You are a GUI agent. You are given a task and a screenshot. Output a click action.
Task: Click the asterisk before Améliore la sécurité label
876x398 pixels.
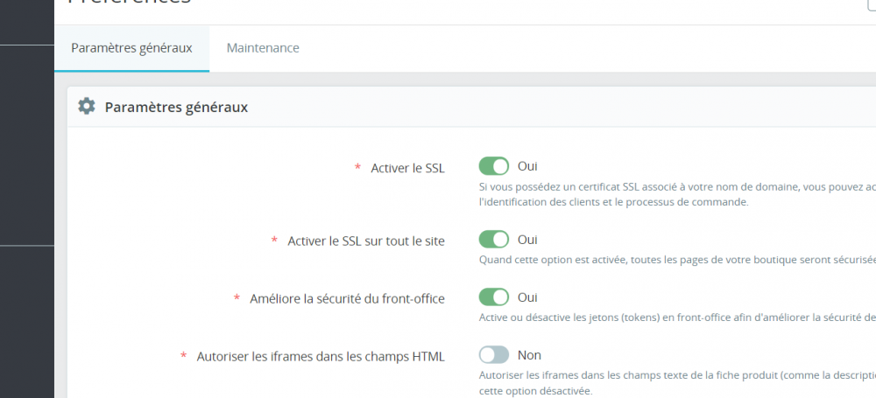click(237, 298)
